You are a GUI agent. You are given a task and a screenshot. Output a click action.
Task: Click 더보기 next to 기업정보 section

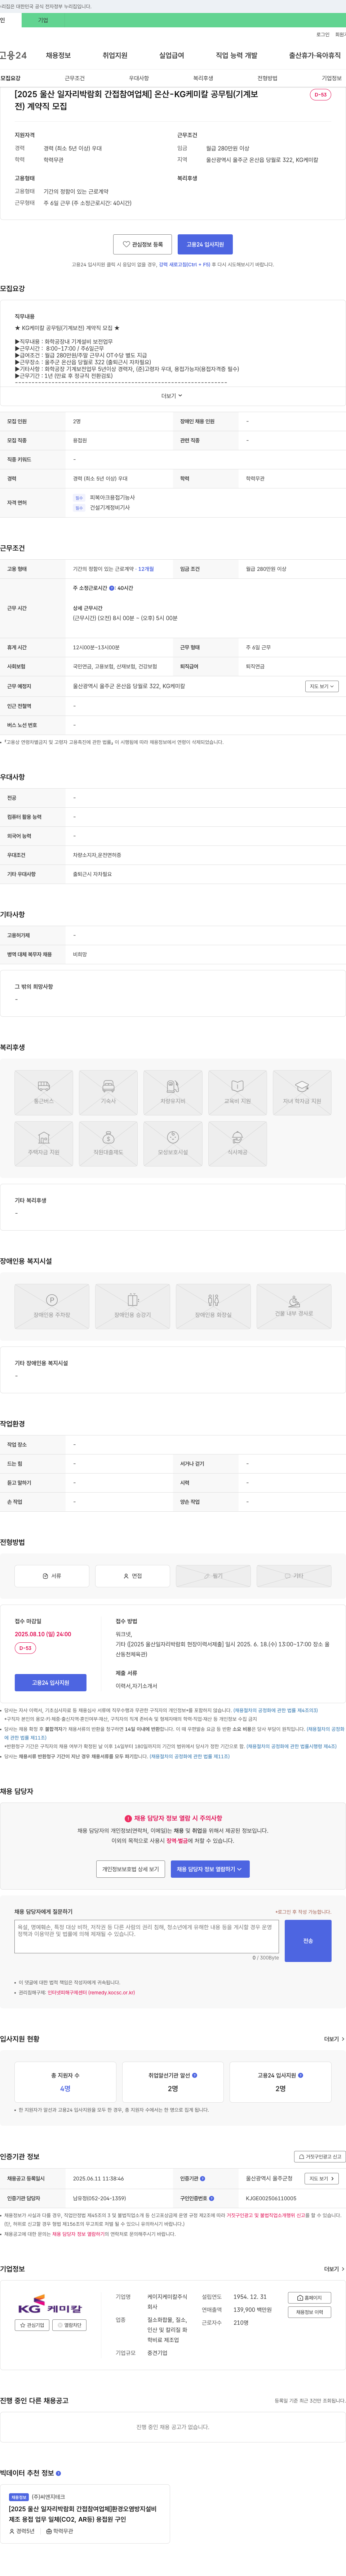click(x=334, y=2269)
